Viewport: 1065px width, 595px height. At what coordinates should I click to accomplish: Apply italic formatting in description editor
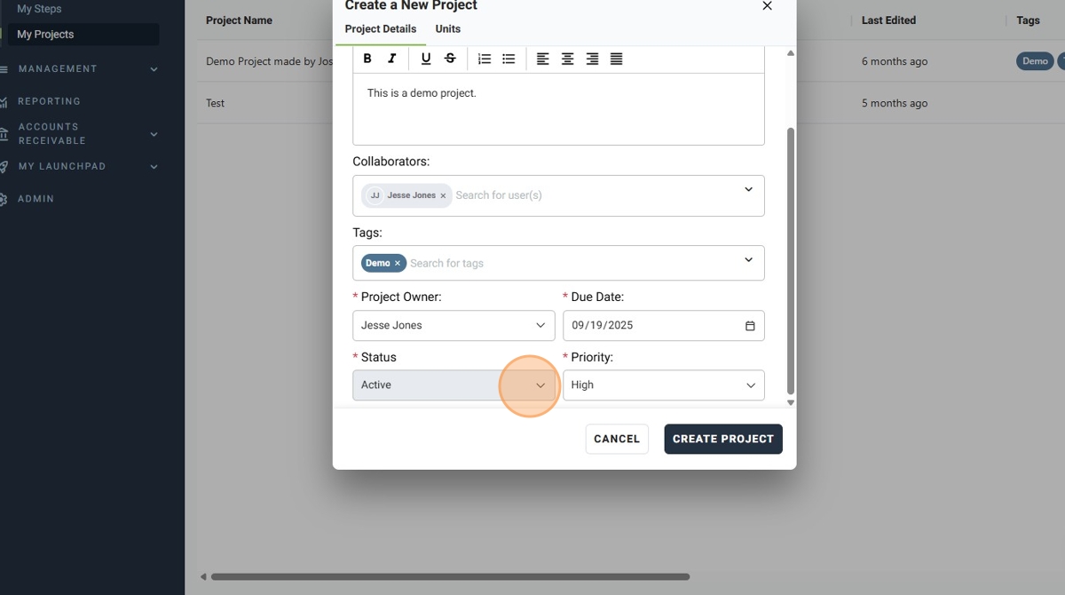[391, 59]
